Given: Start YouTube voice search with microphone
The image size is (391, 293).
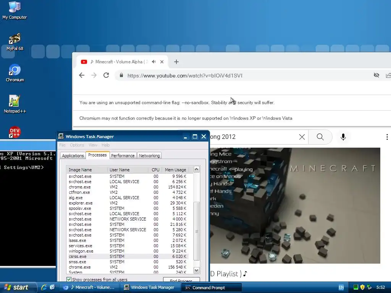Looking at the screenshot, I should point(343,137).
